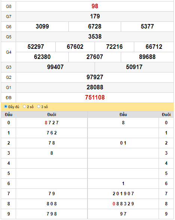This screenshot has width=175, height=220.
Task: Click G3 number 99407
Action: (x=55, y=67)
